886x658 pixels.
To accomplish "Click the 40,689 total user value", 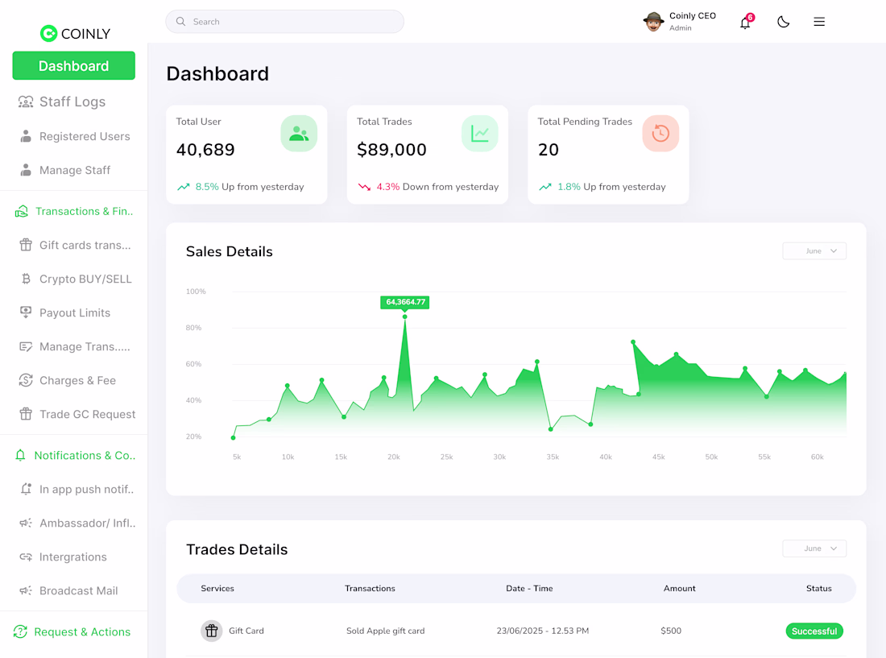I will [x=205, y=150].
